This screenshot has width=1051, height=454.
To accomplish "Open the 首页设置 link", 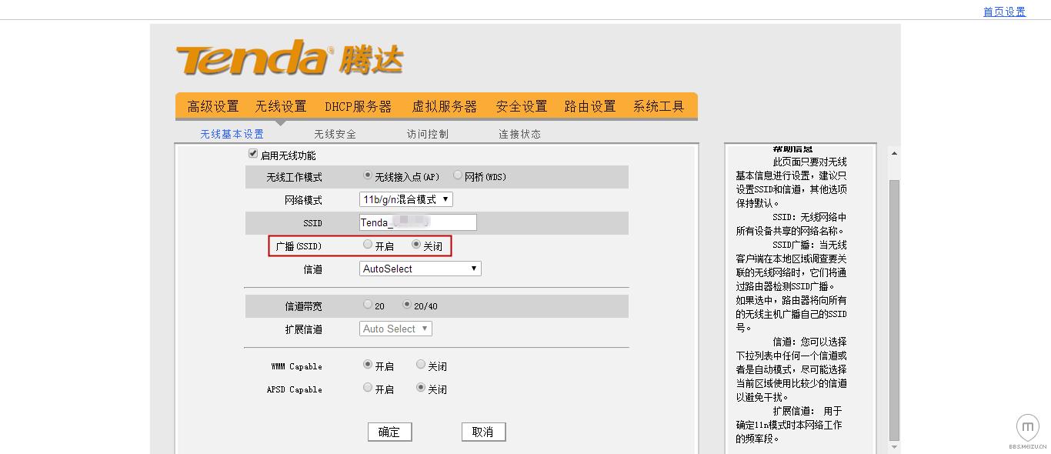I will (1003, 11).
